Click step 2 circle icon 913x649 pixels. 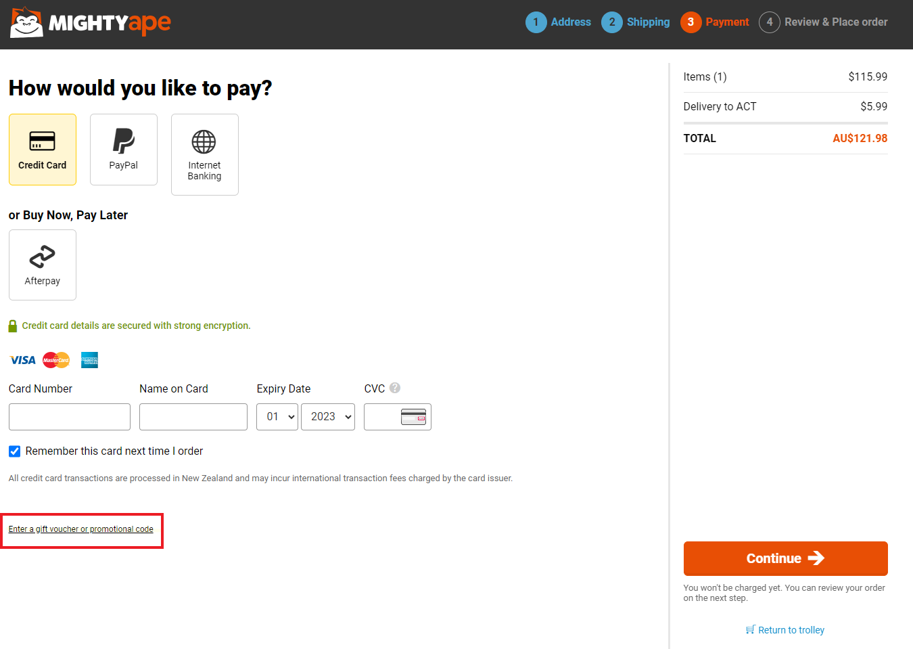[x=612, y=22]
